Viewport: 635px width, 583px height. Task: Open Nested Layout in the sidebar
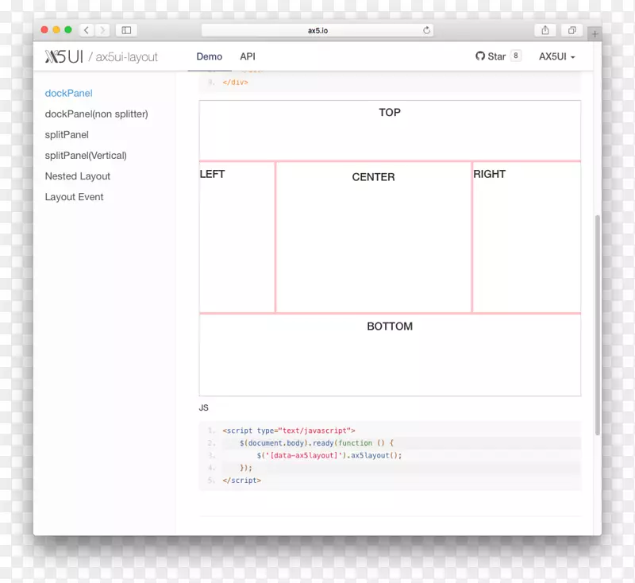coord(77,176)
